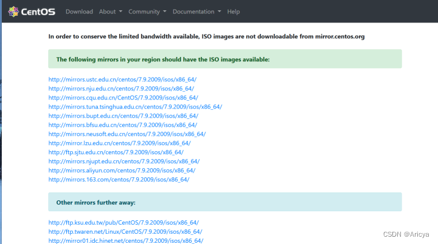The height and width of the screenshot is (244, 438).
Task: Open the mirrors.cqu.edu.cn mirror link
Action: click(x=123, y=98)
